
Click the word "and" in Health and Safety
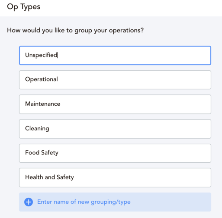50,177
